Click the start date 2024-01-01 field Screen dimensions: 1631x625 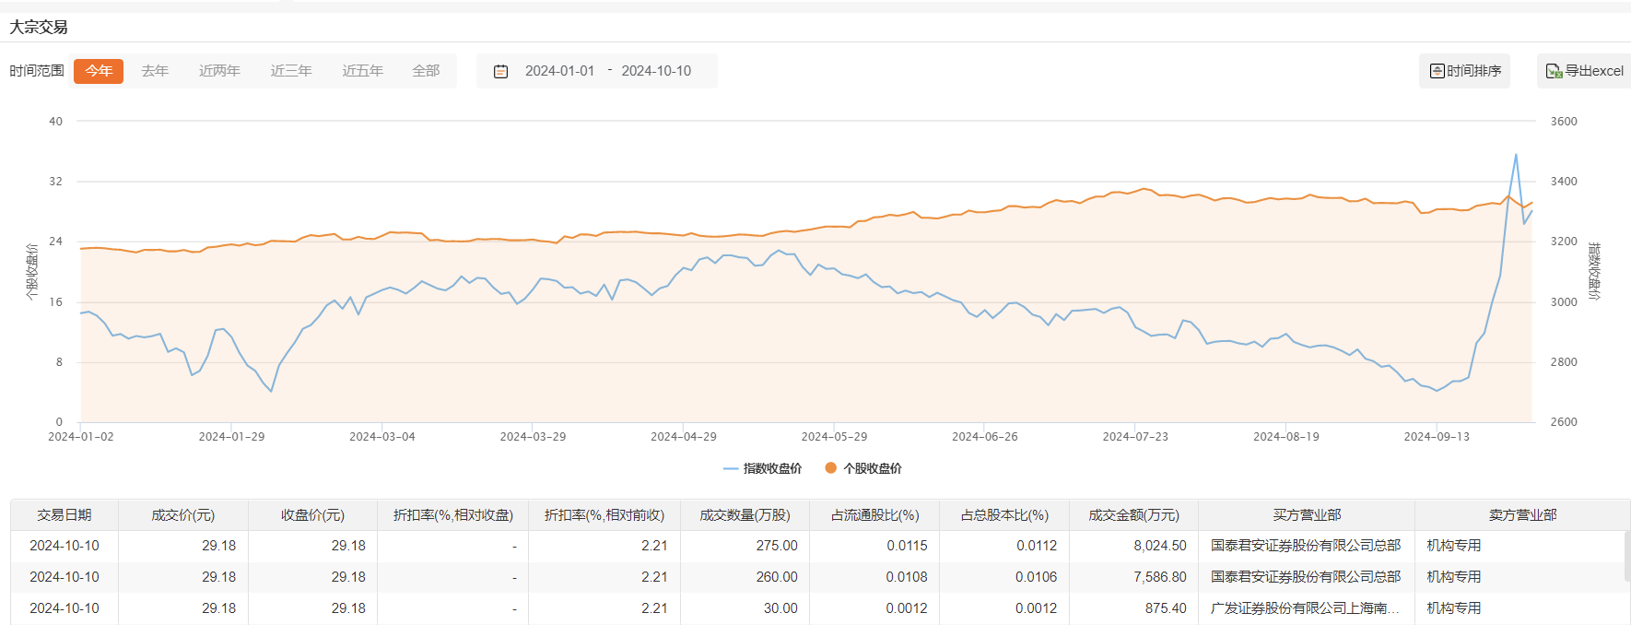click(559, 71)
